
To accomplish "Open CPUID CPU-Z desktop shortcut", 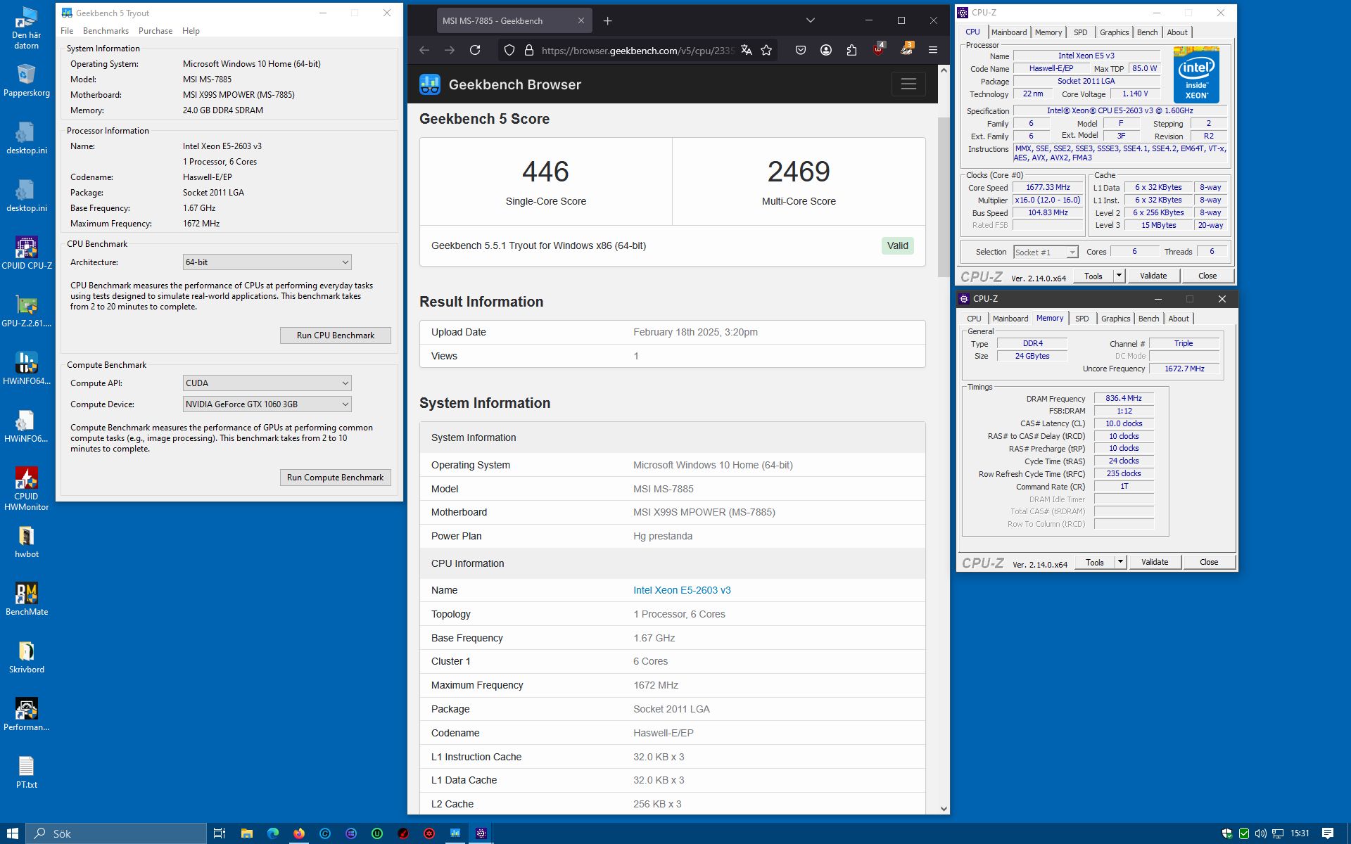I will (x=27, y=252).
